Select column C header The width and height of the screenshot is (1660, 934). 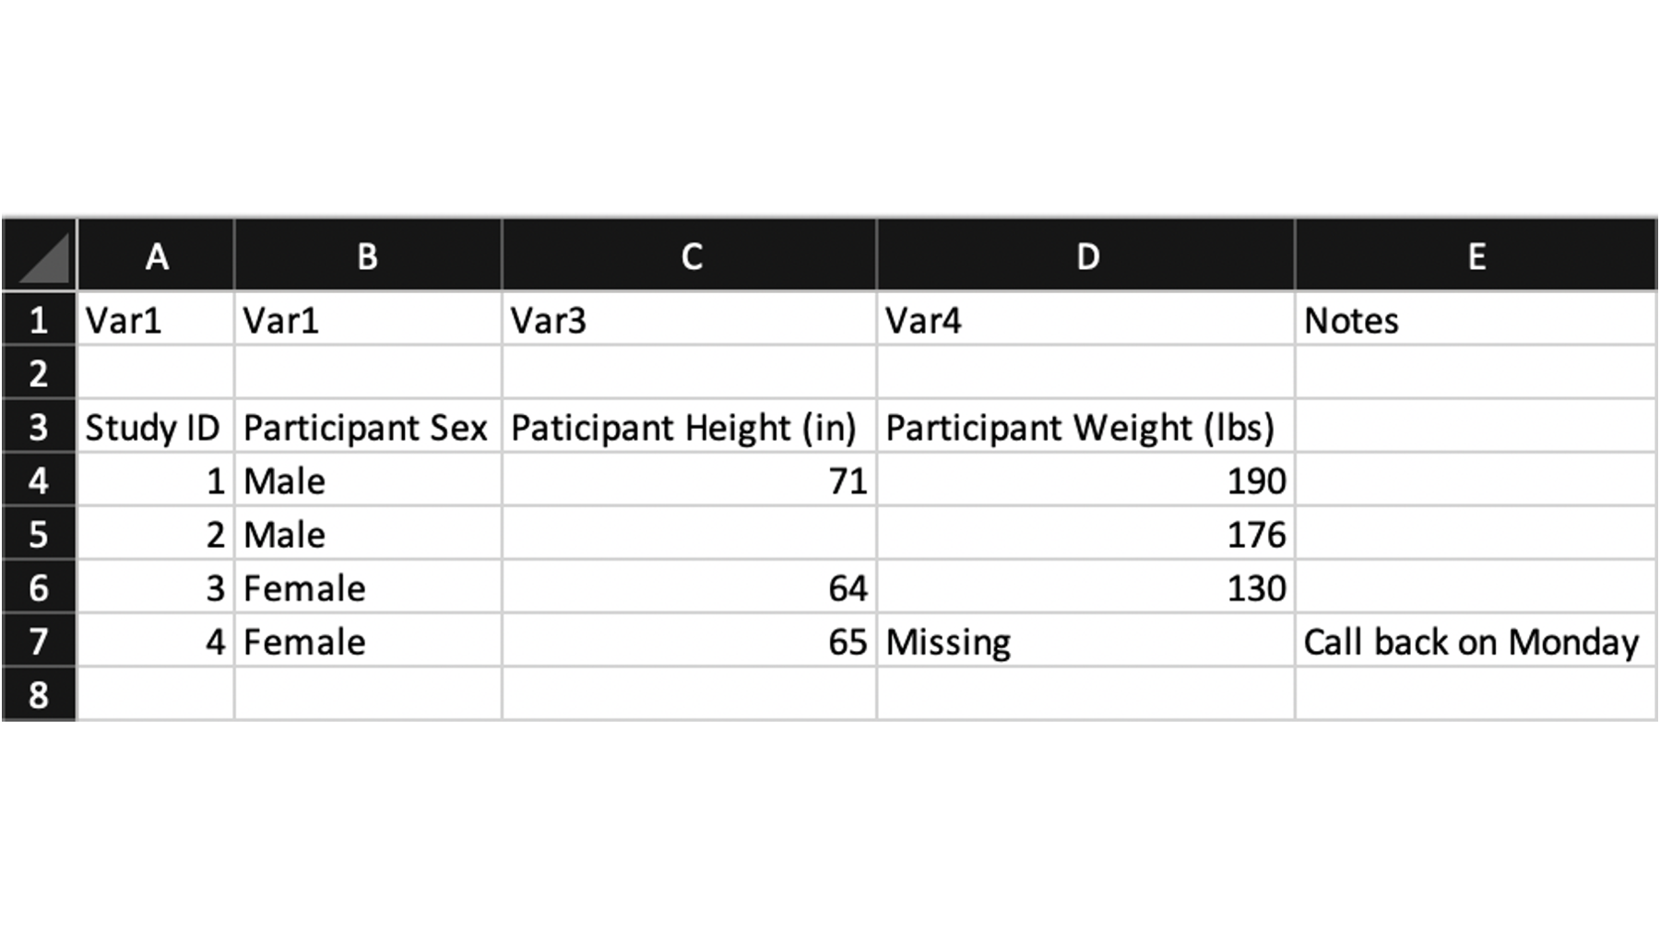click(689, 255)
